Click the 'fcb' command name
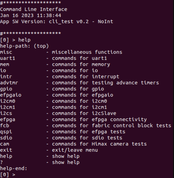 [x=5, y=126]
